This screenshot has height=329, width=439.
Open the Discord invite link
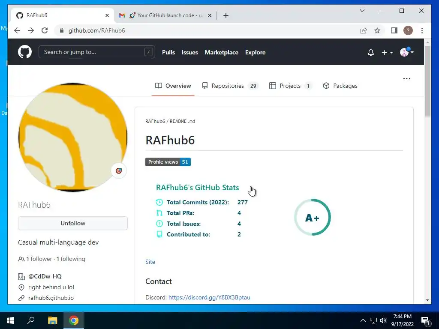(209, 297)
